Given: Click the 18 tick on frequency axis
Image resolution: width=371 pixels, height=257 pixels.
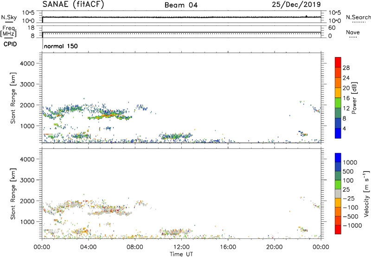Looking at the screenshot, I should pos(31,28).
